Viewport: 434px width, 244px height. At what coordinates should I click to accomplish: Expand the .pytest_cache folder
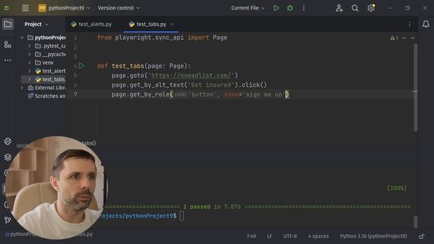(29, 46)
